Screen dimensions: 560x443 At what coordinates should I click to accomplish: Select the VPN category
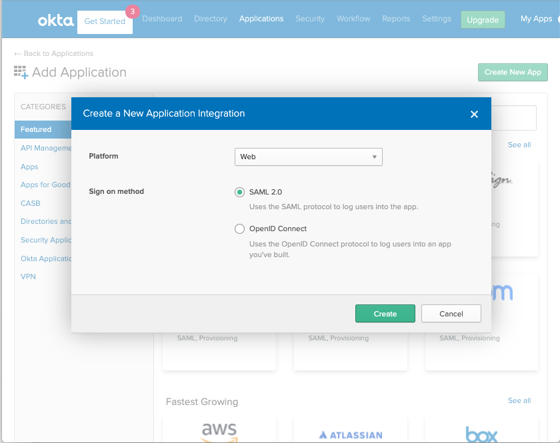(x=29, y=276)
